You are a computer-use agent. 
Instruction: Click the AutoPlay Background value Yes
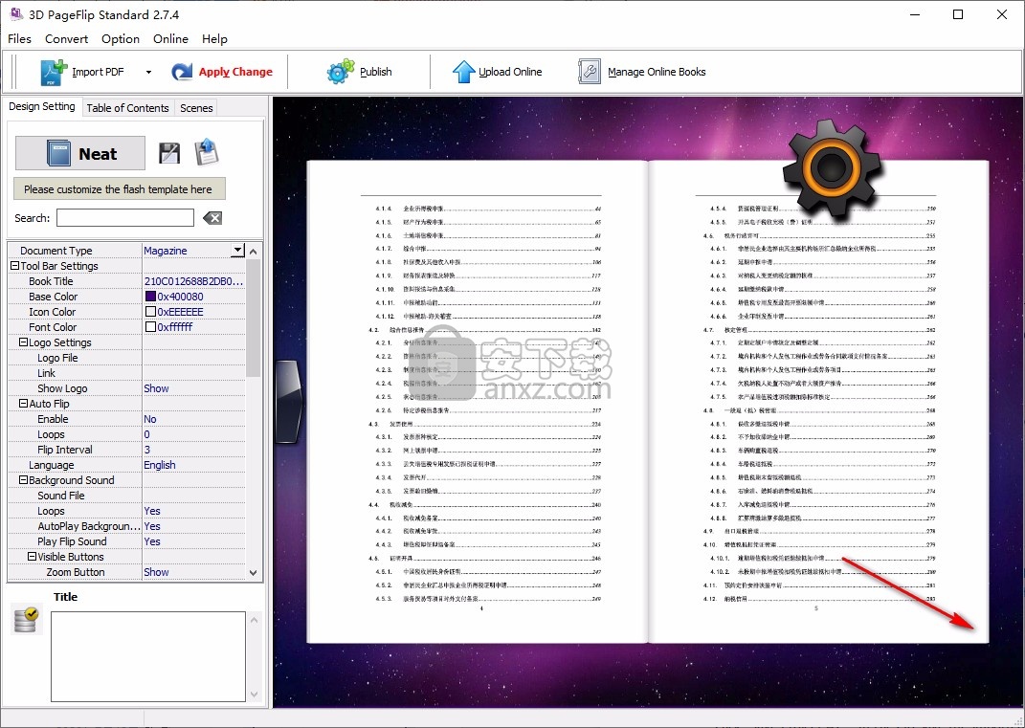[151, 526]
